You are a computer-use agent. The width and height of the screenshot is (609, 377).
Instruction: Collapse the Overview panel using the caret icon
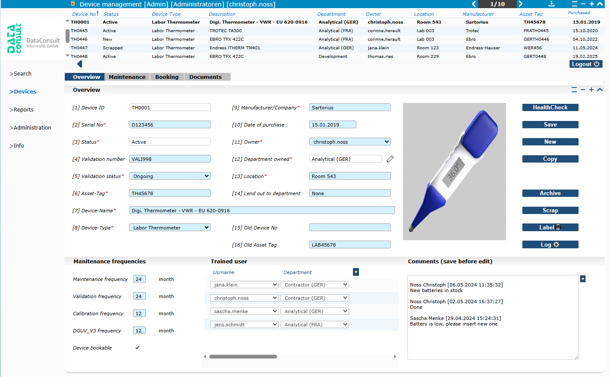600,90
